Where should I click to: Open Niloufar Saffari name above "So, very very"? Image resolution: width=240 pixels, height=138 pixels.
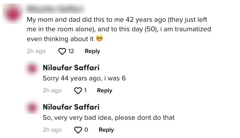[x=71, y=107]
